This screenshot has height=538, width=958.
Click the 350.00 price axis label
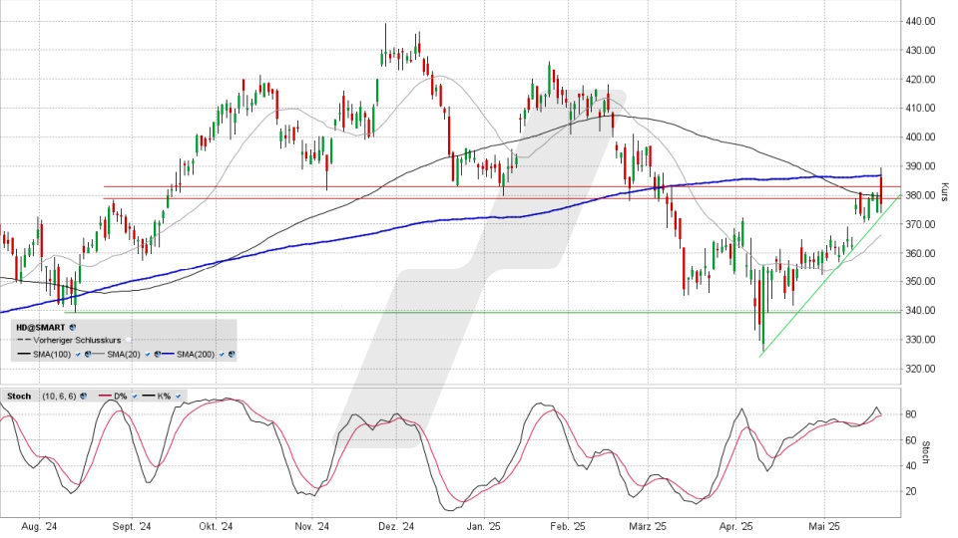pos(920,282)
